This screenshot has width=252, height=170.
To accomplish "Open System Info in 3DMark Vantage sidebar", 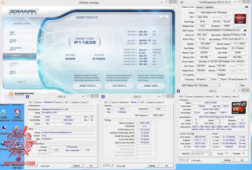I will click(x=15, y=48).
